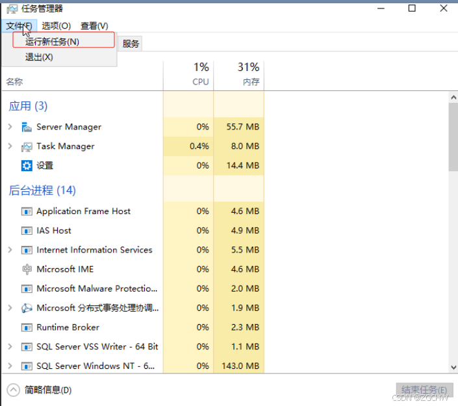This screenshot has height=406, width=458.
Task: Click the 2.0 MB memory value
Action: pos(245,288)
